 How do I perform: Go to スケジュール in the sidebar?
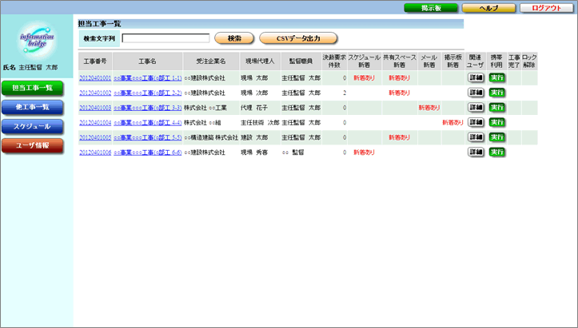coord(33,126)
